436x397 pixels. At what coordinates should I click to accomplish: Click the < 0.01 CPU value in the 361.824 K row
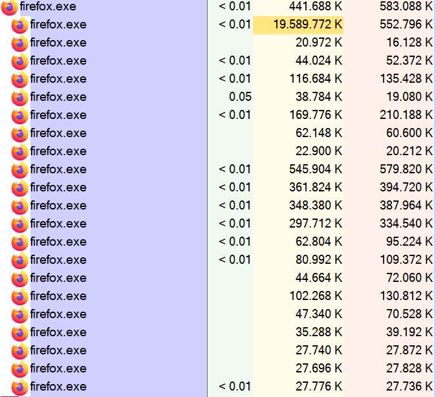tap(235, 187)
